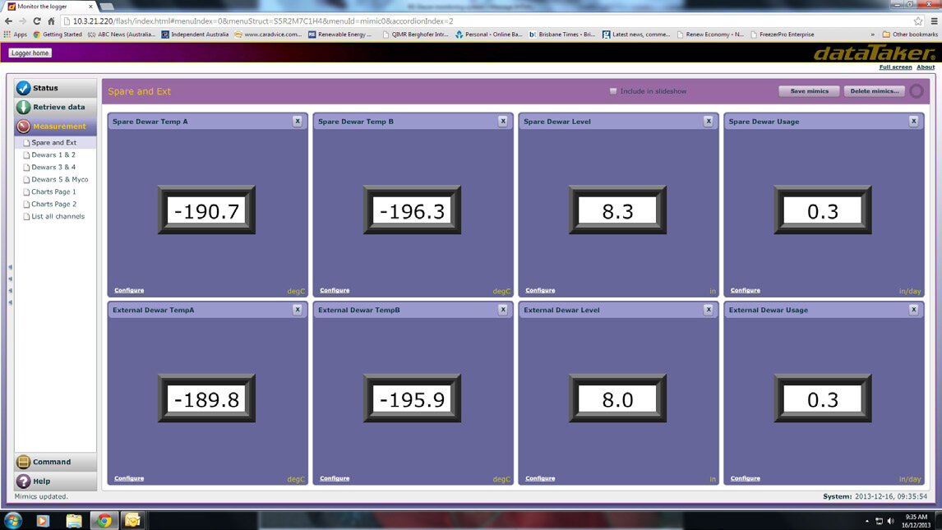Configure the Spare Dewar Temp A mimic

point(129,290)
